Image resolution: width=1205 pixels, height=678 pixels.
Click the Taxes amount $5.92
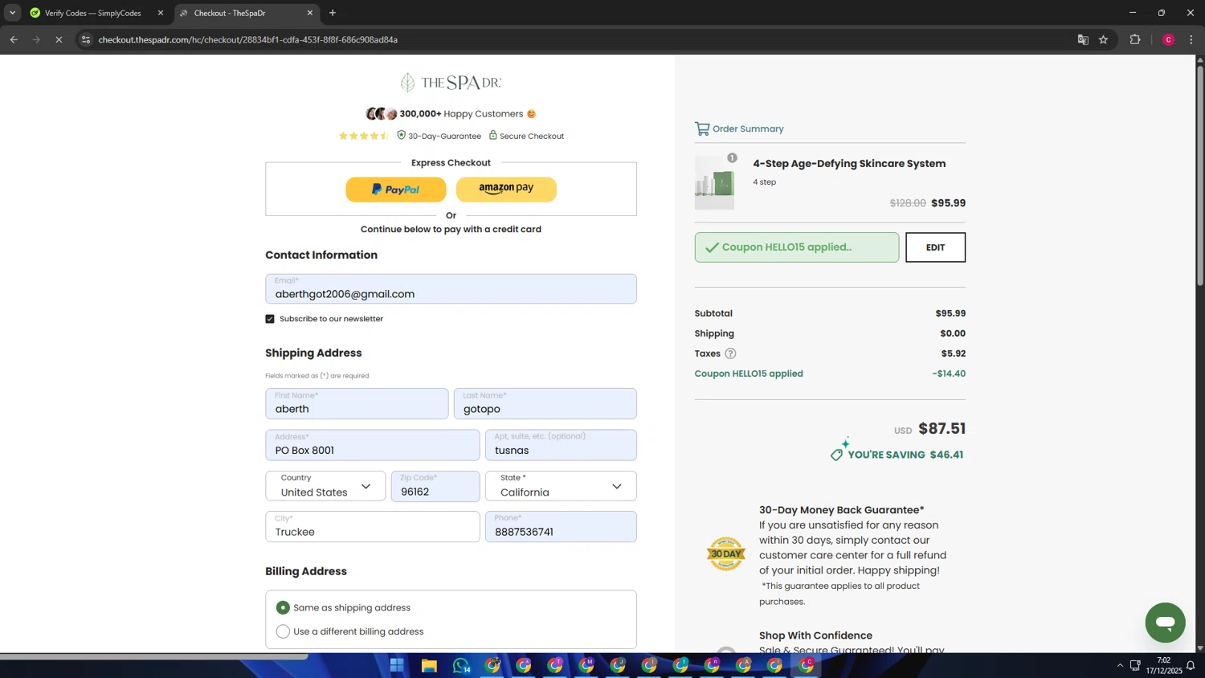point(954,353)
